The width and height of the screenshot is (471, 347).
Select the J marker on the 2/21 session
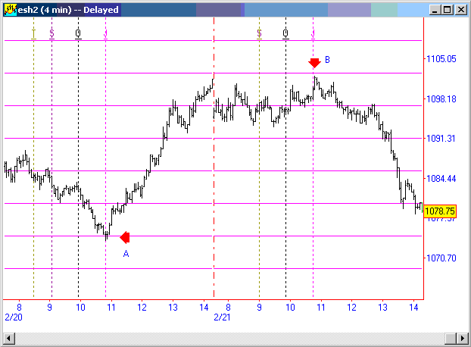point(313,33)
